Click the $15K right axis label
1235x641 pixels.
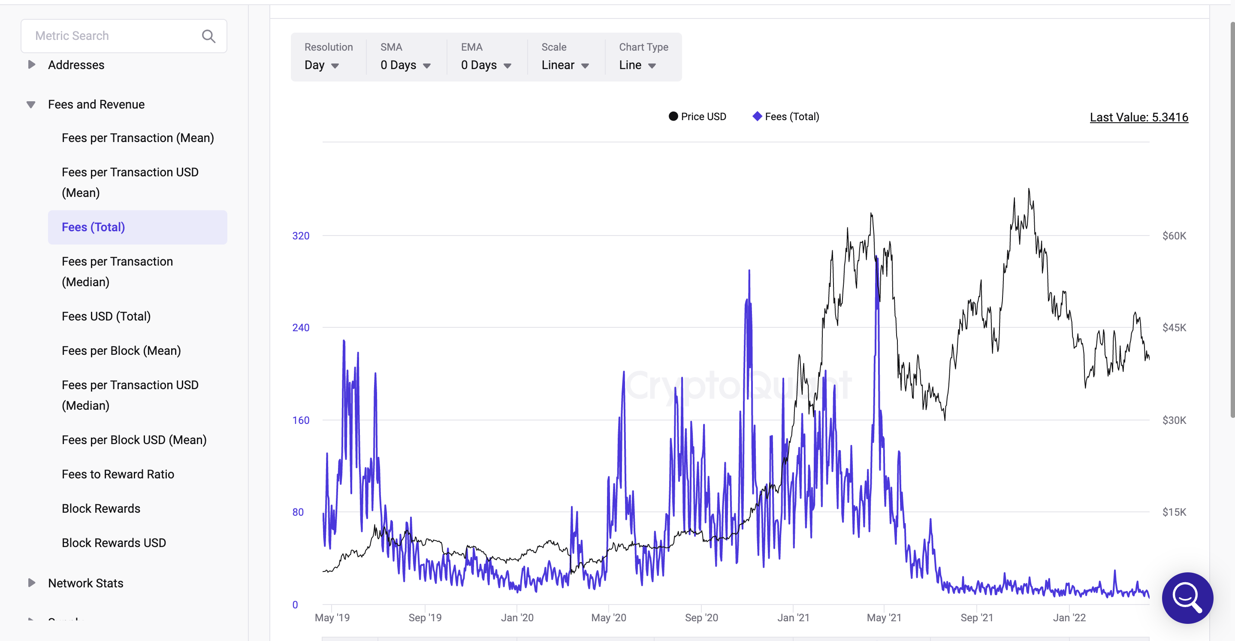[1174, 512]
